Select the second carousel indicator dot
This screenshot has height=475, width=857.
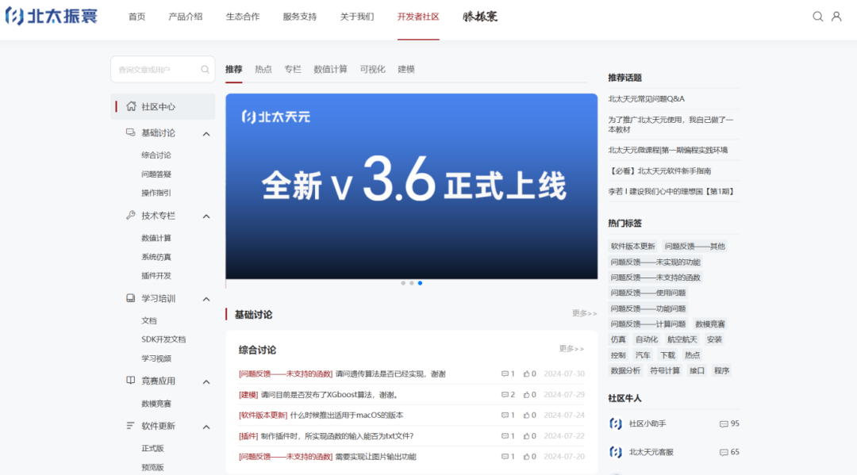point(412,283)
